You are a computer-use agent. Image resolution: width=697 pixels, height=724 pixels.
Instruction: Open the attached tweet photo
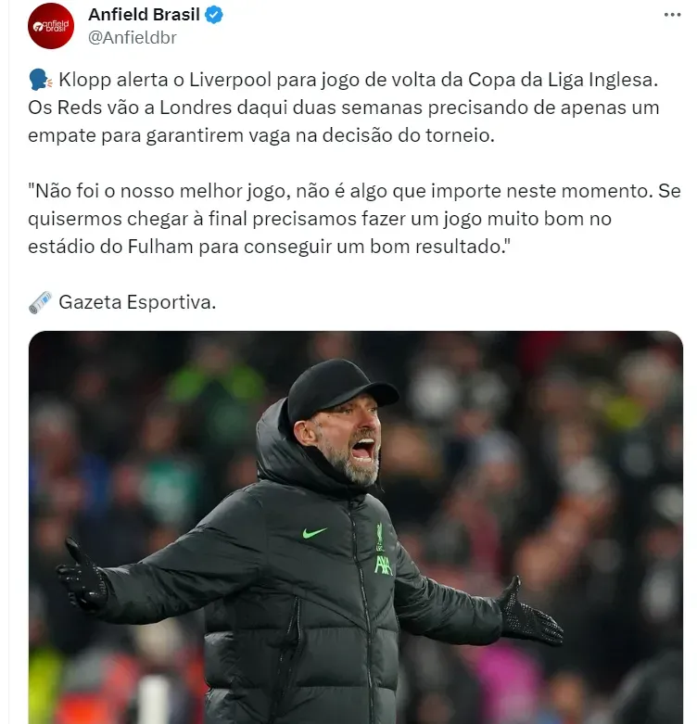coord(355,527)
